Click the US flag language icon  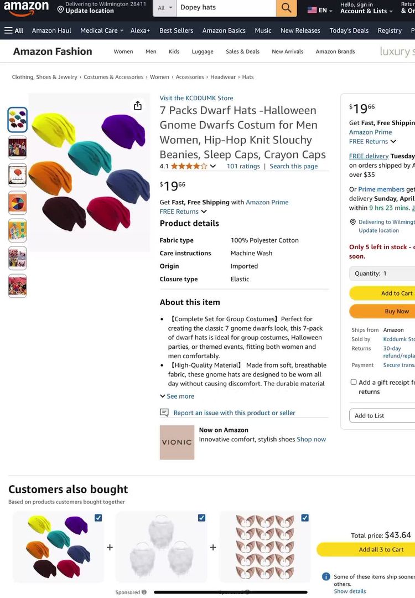click(312, 10)
